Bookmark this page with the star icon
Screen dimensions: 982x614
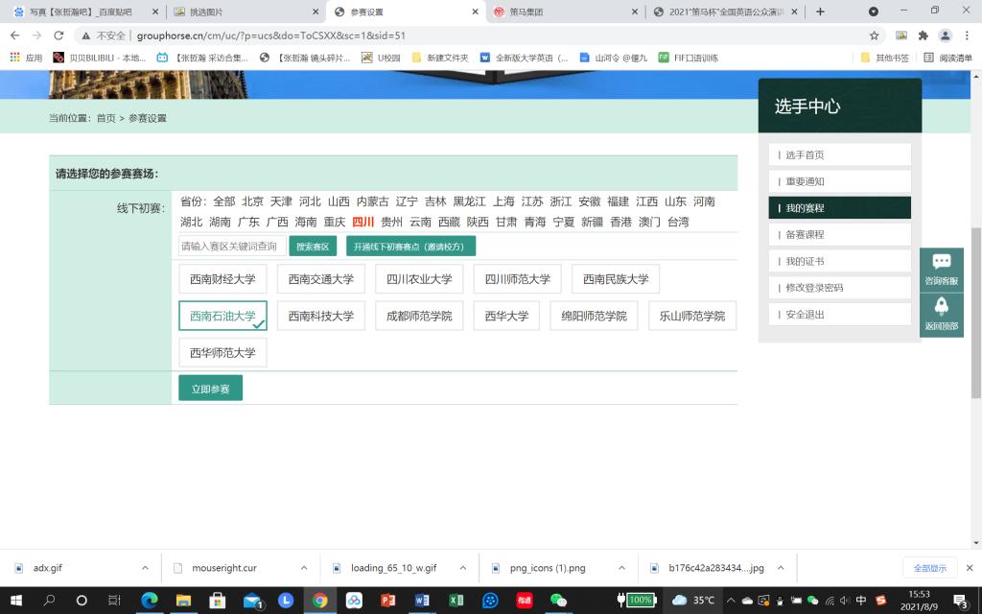coord(874,35)
